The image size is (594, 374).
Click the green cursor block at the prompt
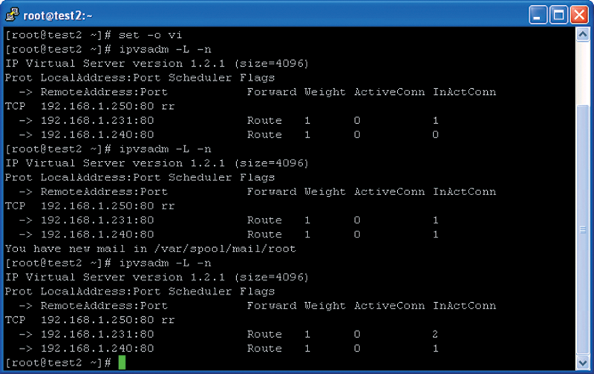(122, 363)
